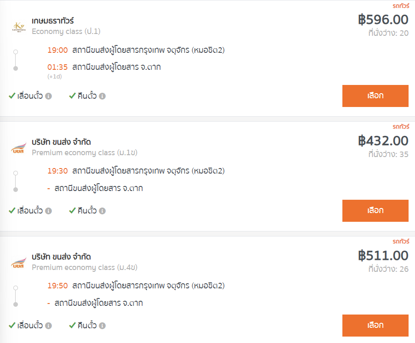The image size is (415, 343).
Task: Click info icon beside เลื่อนตั๋ว on เกษมธราทัวร์ trip
Action: [x=48, y=96]
